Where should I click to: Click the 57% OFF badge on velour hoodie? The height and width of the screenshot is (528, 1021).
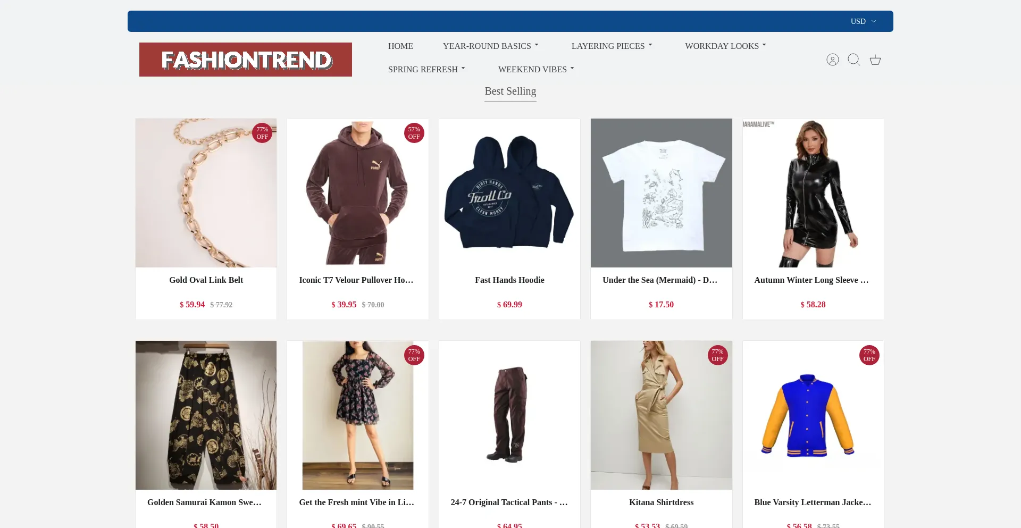(414, 133)
